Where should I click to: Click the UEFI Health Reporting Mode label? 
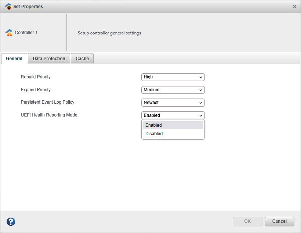49,115
